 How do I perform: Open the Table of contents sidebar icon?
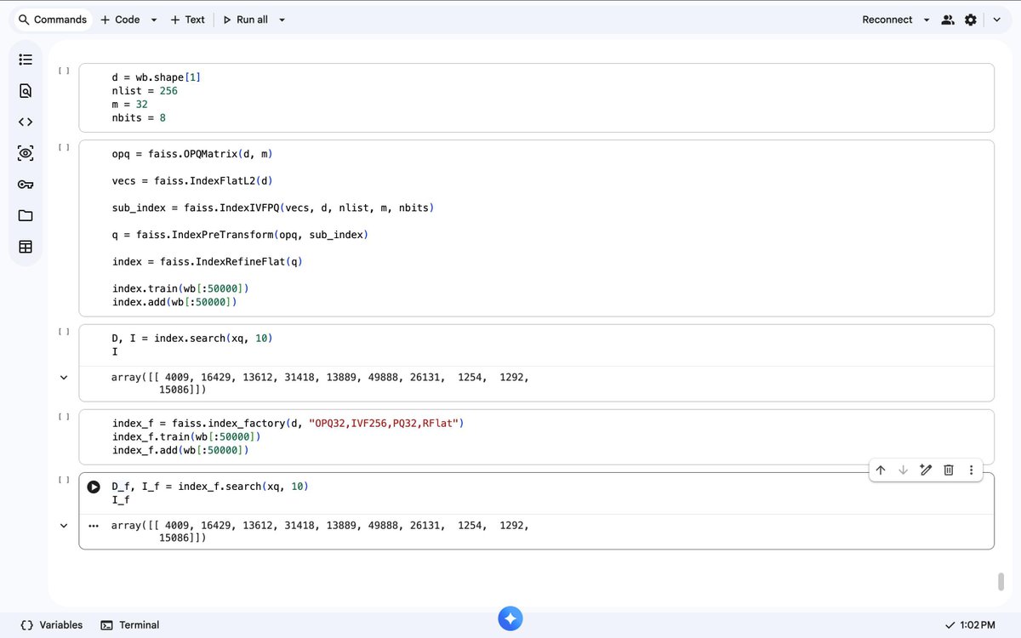26,60
